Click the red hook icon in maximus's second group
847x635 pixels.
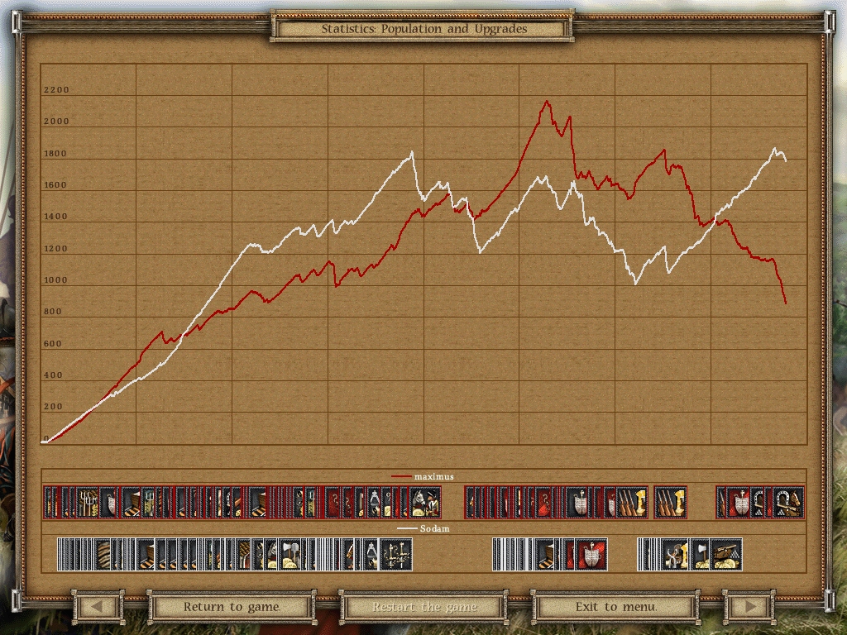click(x=543, y=502)
